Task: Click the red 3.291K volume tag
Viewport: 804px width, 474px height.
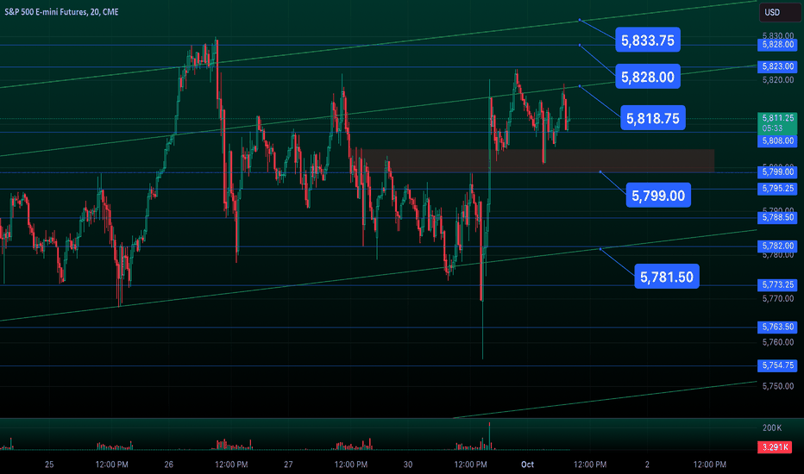Action: pos(775,446)
